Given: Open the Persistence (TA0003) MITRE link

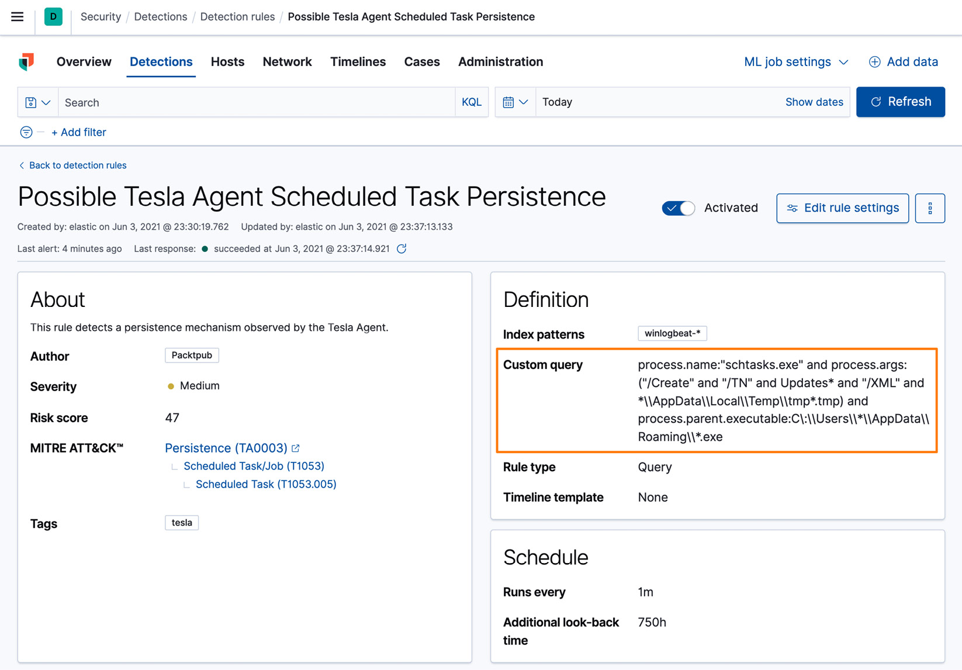Looking at the screenshot, I should coord(226,448).
